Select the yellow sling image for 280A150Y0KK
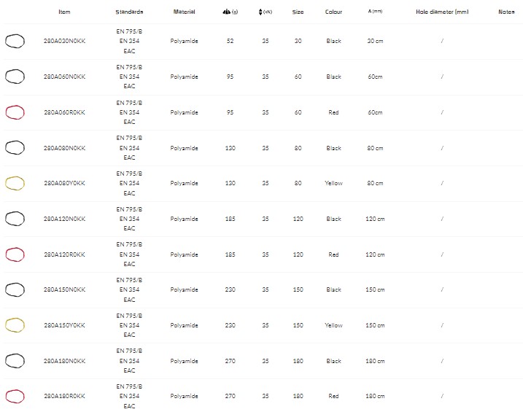Viewport: 523px width, 420px height. pos(15,325)
